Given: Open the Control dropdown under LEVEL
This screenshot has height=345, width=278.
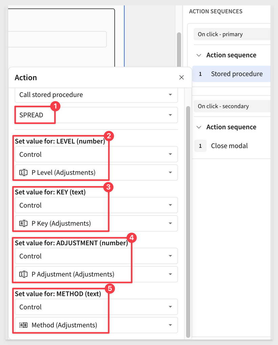Looking at the screenshot, I should click(96, 154).
